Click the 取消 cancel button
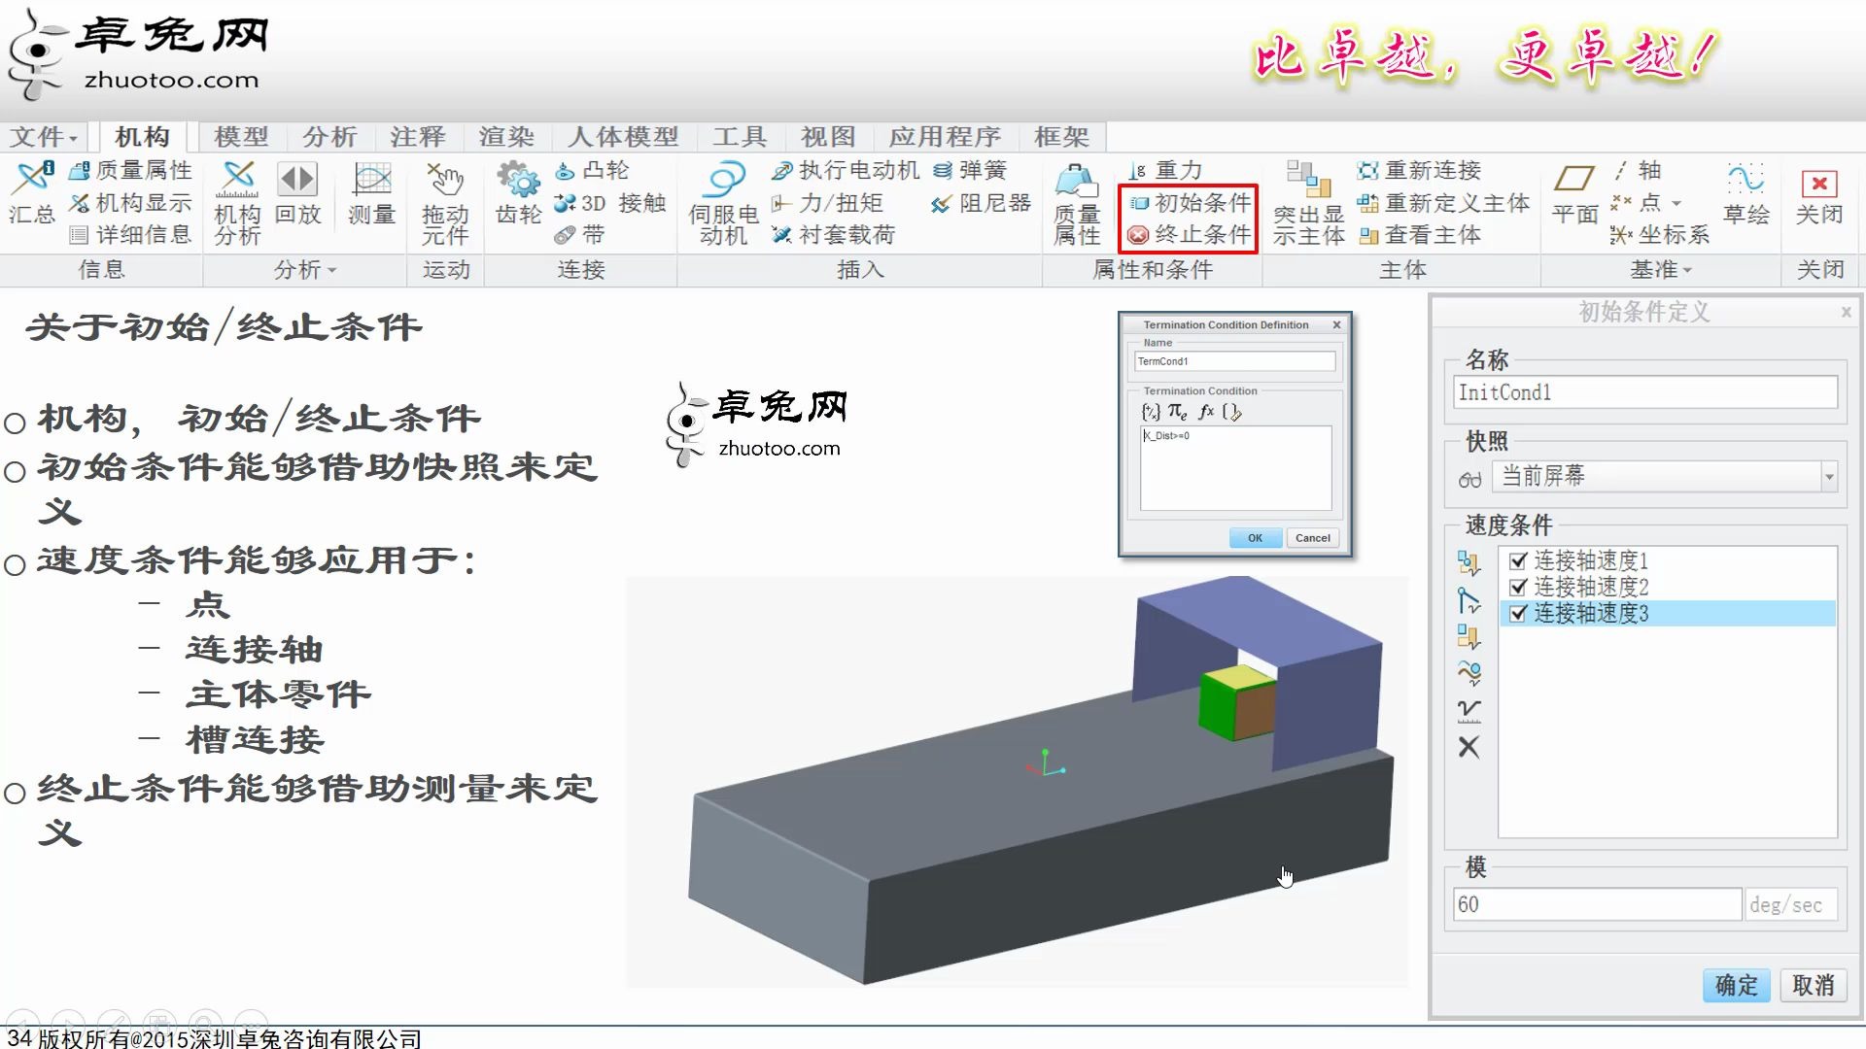The width and height of the screenshot is (1866, 1049). 1813,985
